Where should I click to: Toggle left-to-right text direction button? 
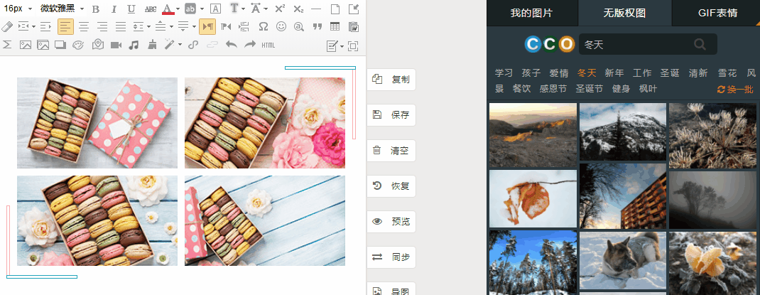(x=207, y=27)
